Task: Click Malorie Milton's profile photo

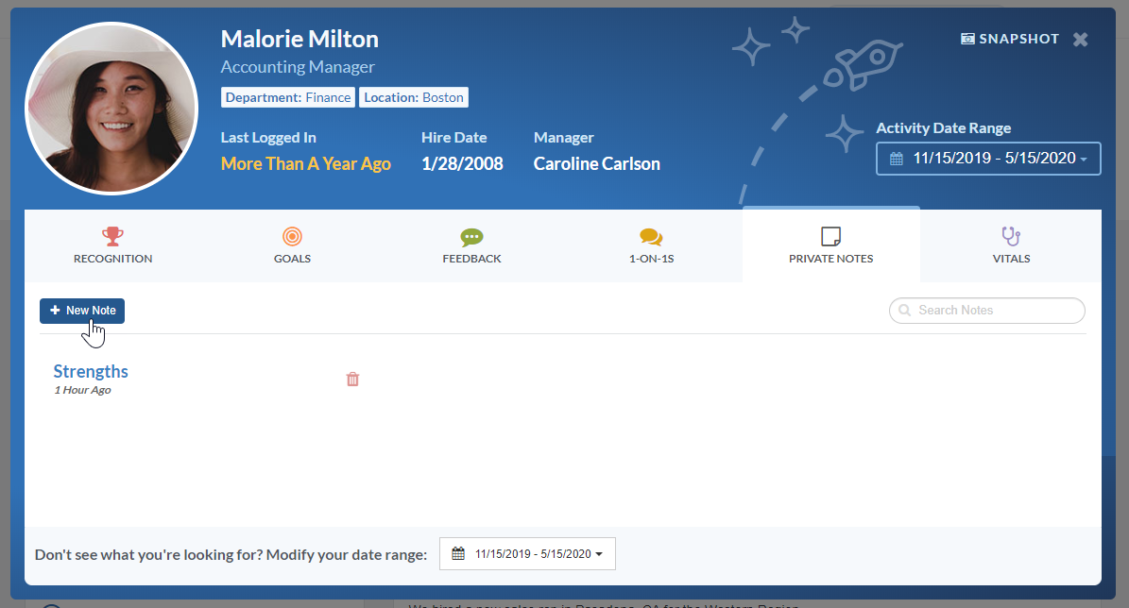Action: pos(111,107)
